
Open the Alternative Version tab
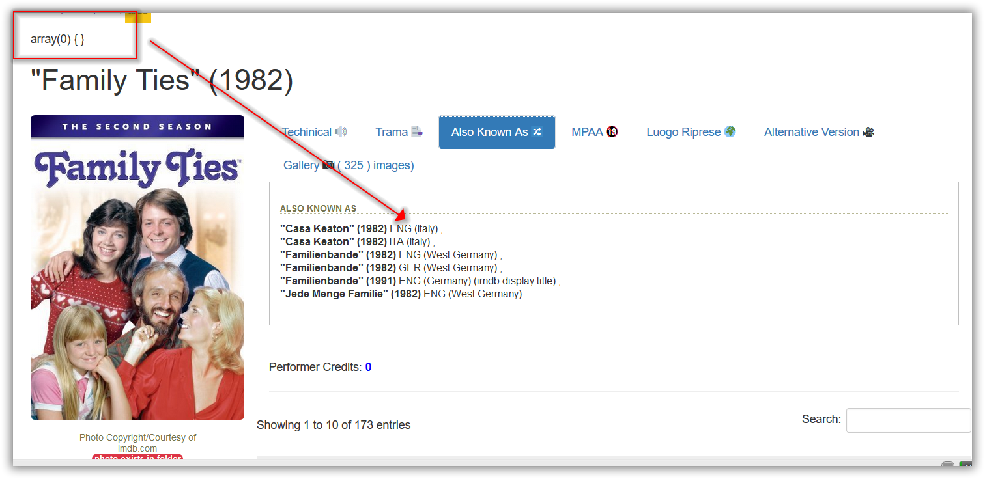coord(819,132)
